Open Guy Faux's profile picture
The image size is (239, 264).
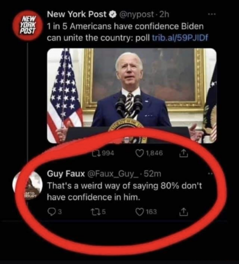(28, 184)
